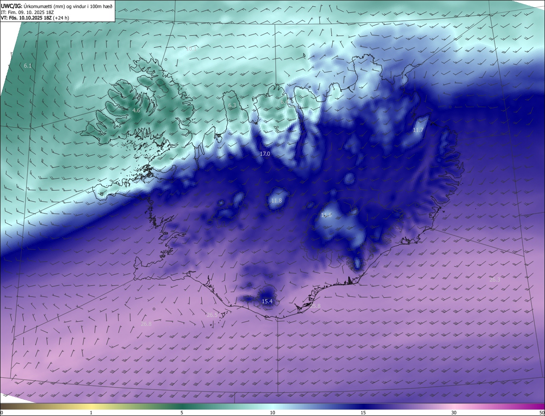Click the 11.8 value on the glacier
Image resolution: width=545 pixels, height=416 pixels.
(276, 200)
